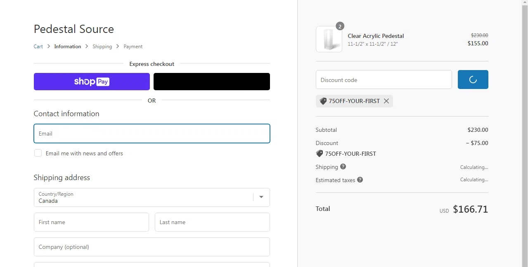Viewport: 528px width, 267px height.
Task: Click the Company (optional) field
Action: pyautogui.click(x=152, y=247)
